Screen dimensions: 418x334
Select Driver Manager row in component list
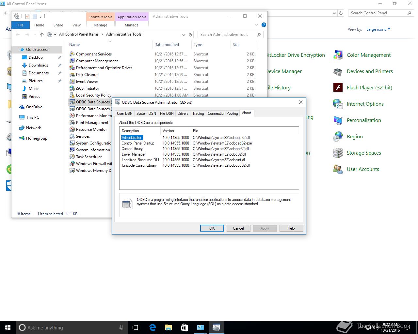[209, 154]
